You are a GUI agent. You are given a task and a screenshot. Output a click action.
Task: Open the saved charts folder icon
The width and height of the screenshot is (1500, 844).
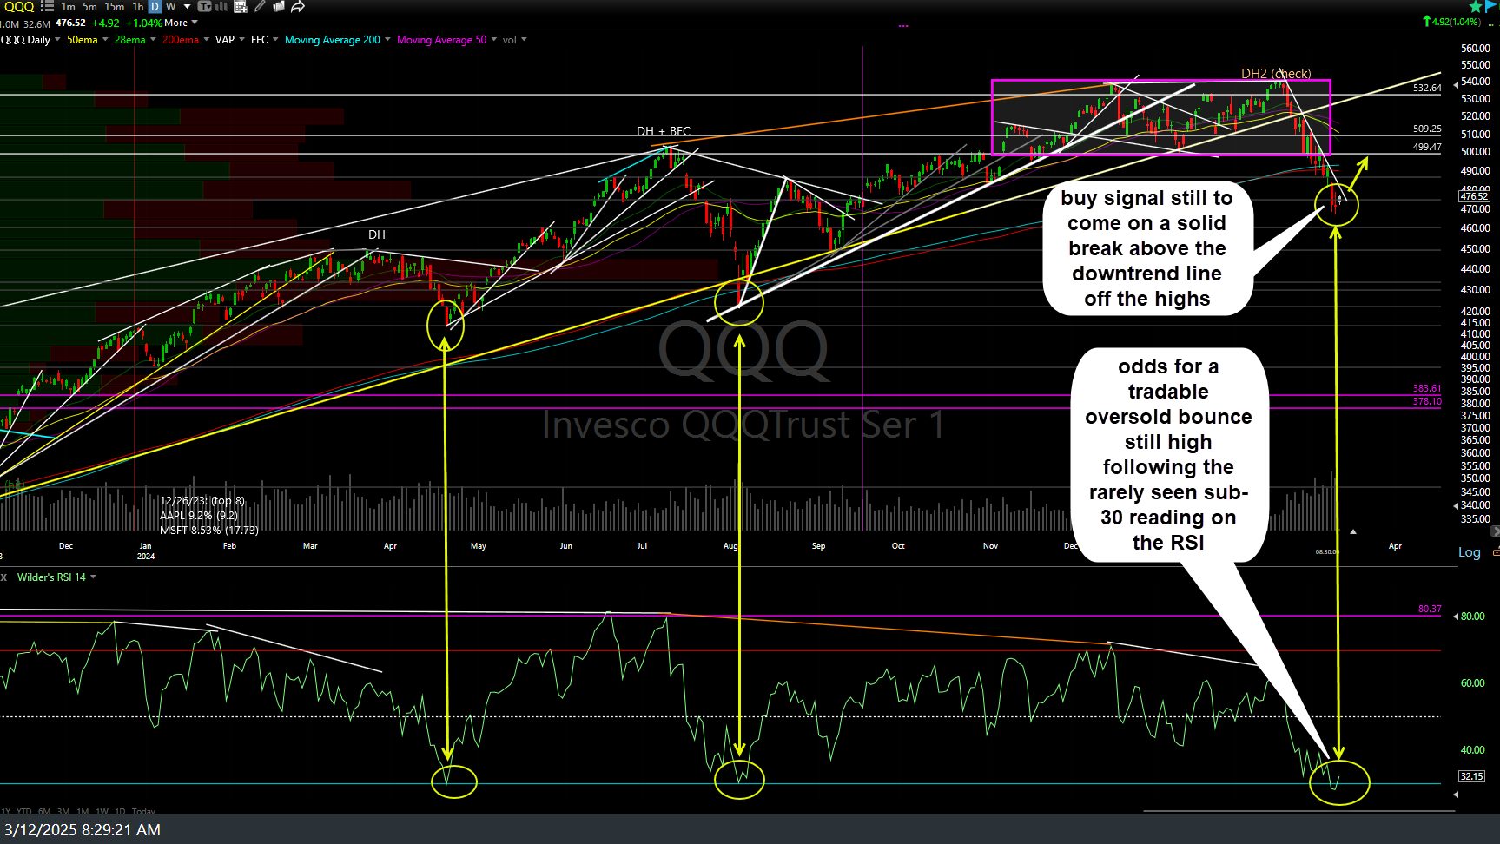click(x=279, y=7)
